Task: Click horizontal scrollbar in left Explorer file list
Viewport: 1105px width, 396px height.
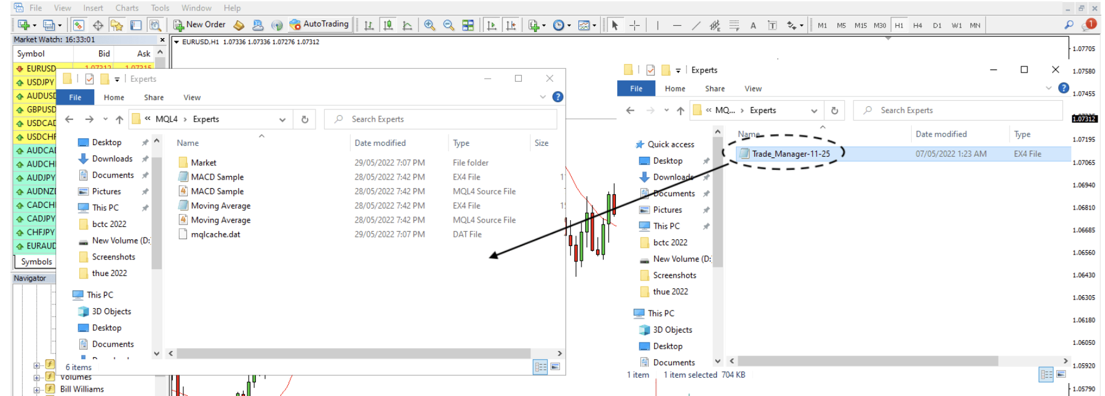Action: coord(353,354)
